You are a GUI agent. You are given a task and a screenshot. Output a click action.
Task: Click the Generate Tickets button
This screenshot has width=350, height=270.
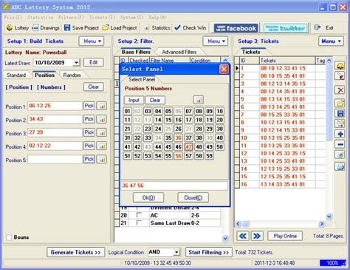point(75,252)
